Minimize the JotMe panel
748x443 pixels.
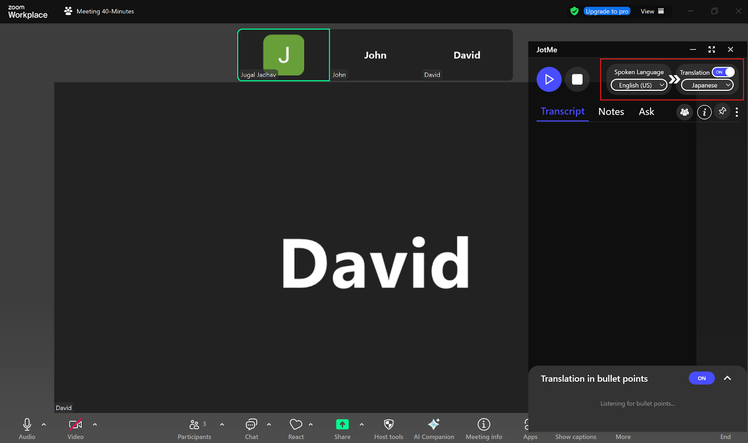693,49
